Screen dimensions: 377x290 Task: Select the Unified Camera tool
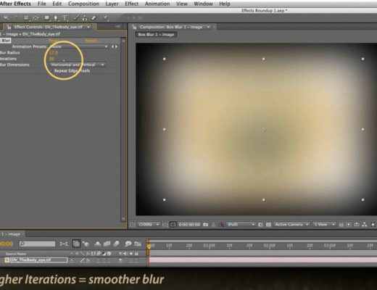[27, 18]
